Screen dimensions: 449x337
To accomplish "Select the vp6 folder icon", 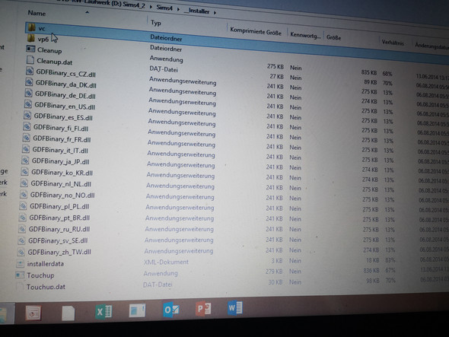I will [31, 38].
